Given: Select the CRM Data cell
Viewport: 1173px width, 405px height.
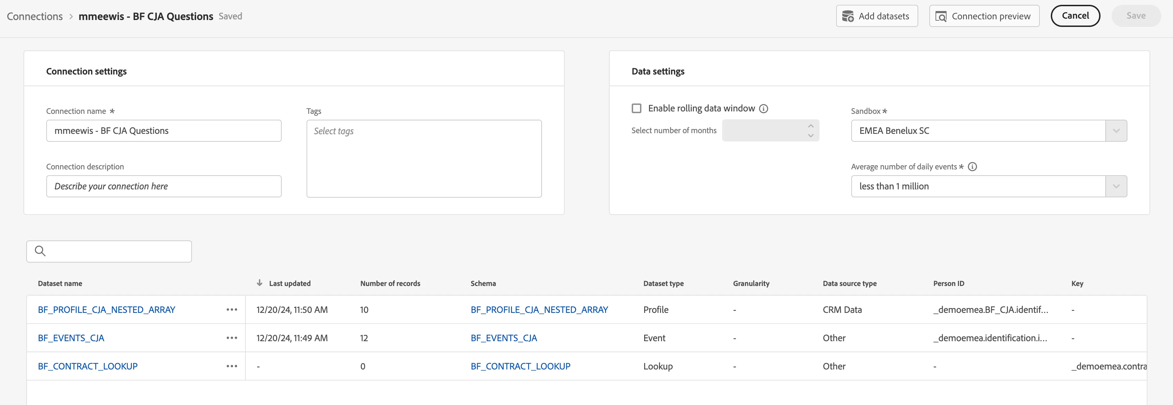Looking at the screenshot, I should (x=842, y=309).
